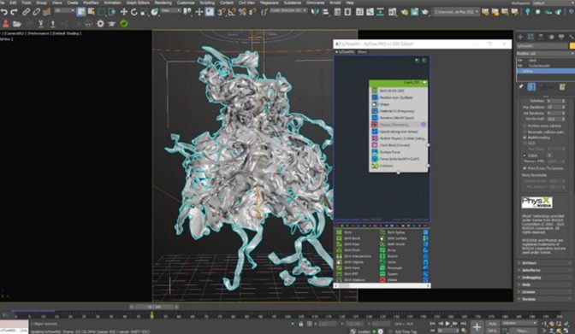
Task: Click the graduation cap icon
Action: click(112, 24)
